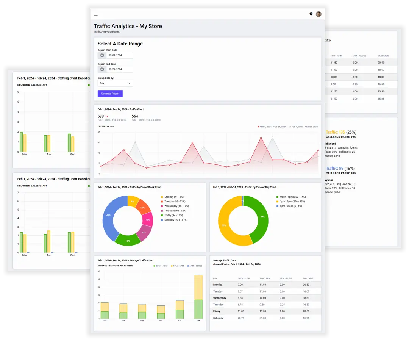Click calendar icon beside Report End Date
The height and width of the screenshot is (341, 409).
pos(102,69)
